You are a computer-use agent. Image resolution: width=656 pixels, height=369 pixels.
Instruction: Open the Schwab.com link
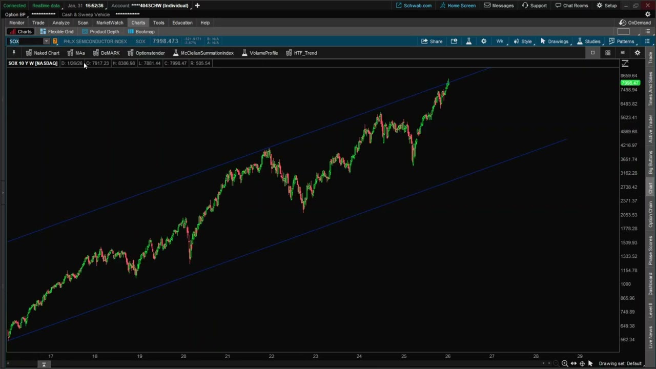click(x=414, y=6)
